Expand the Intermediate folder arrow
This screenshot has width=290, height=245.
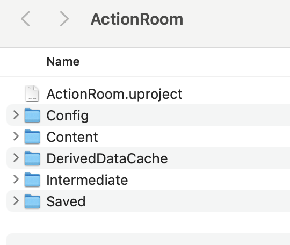click(x=16, y=179)
